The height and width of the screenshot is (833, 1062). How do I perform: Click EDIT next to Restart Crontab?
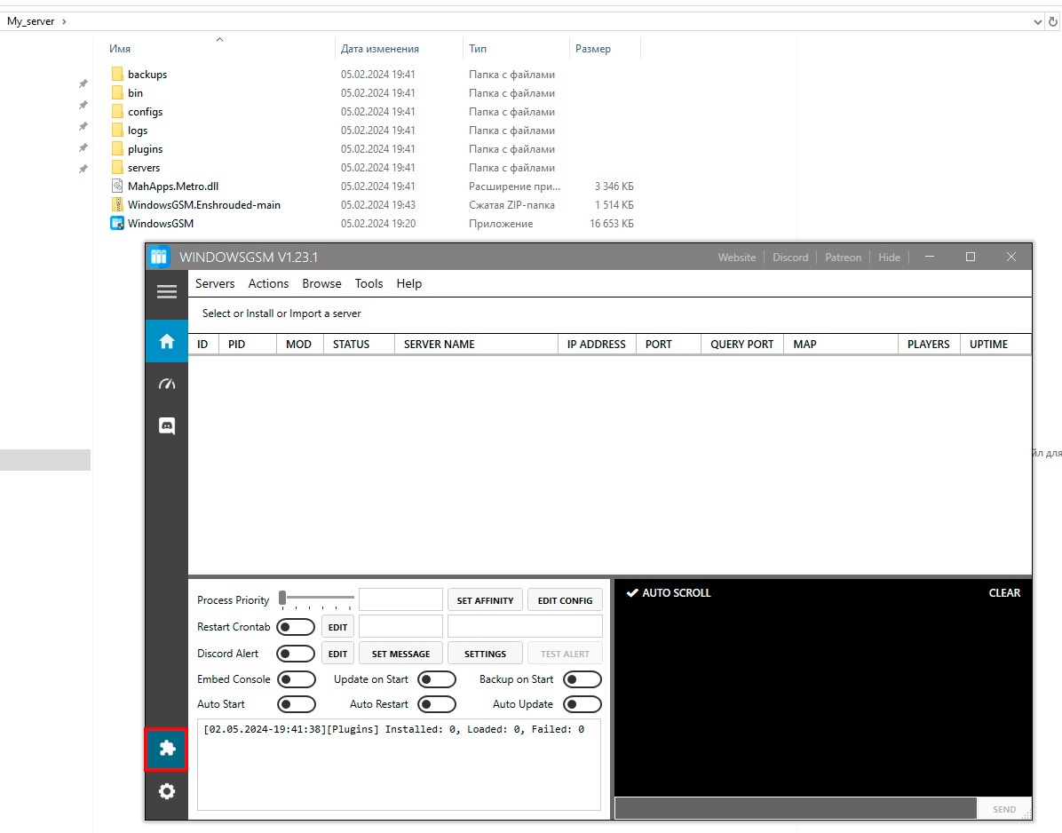click(337, 627)
